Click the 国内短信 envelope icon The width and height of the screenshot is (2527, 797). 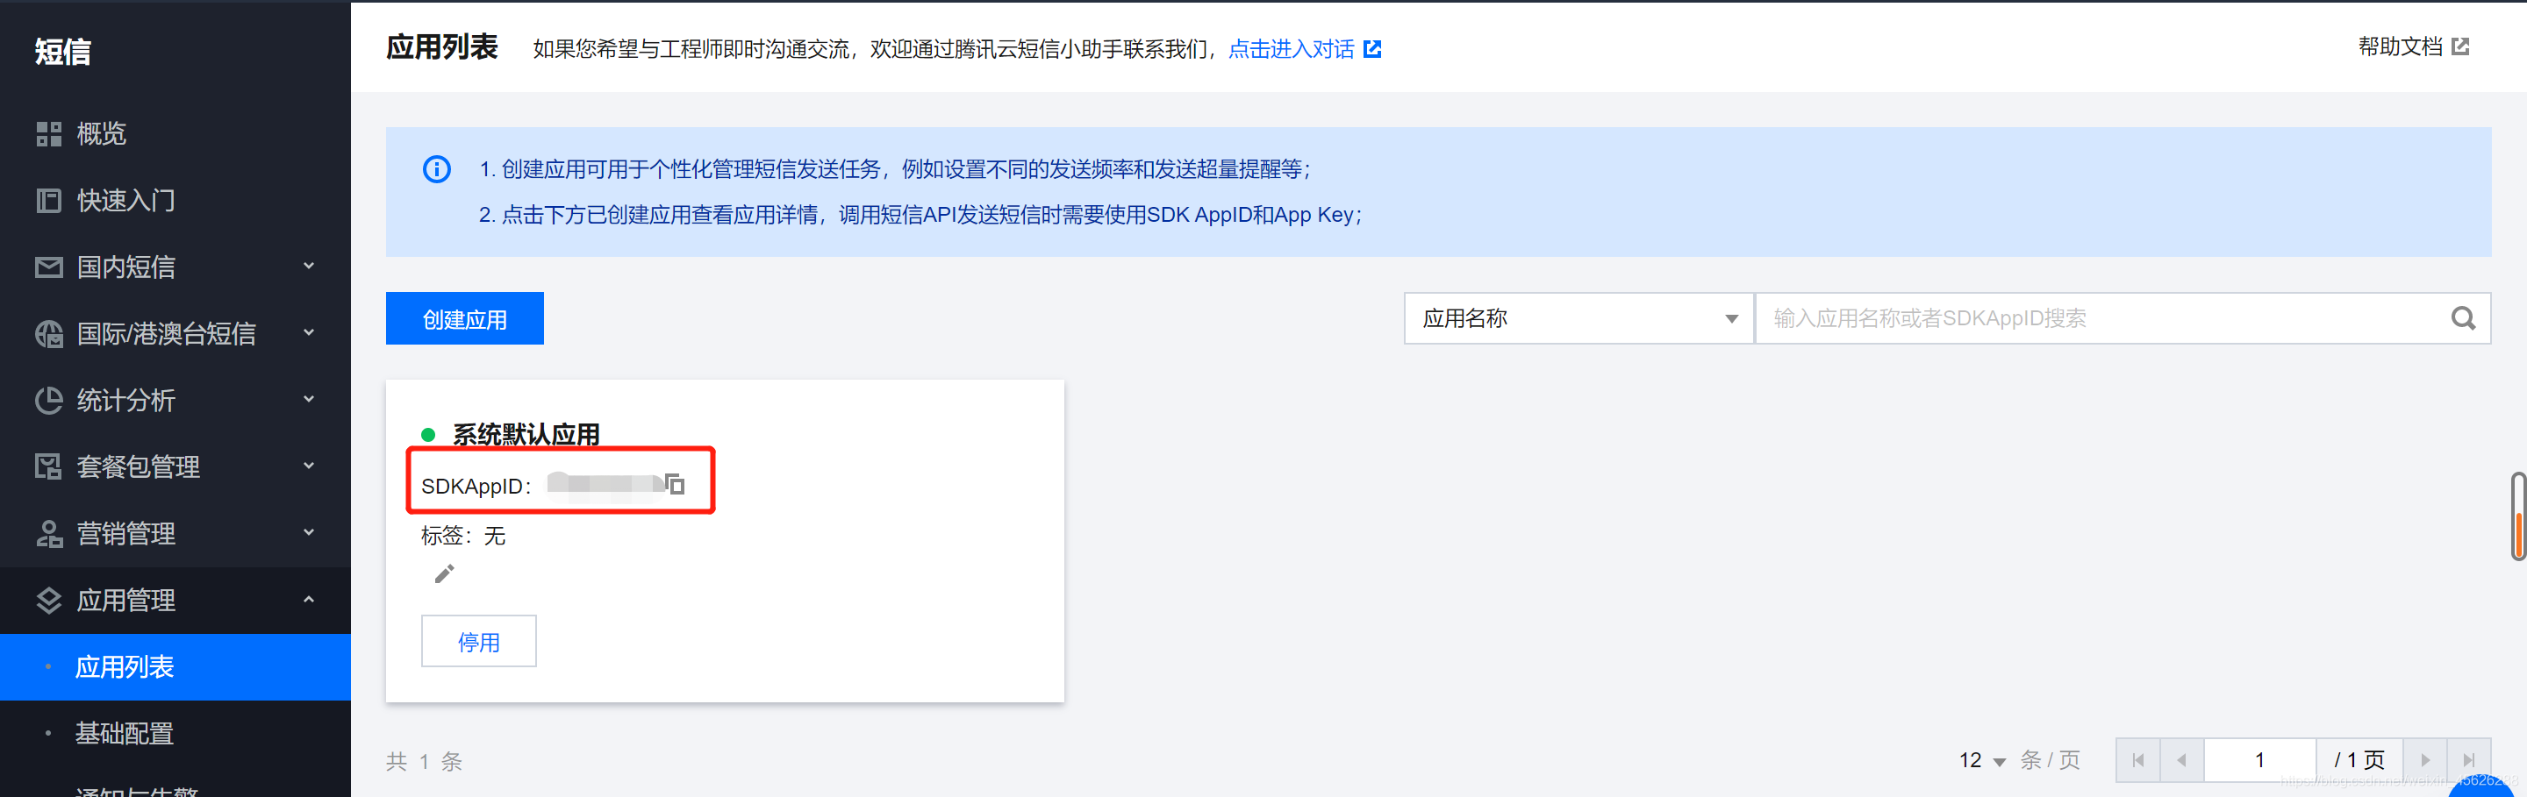(x=48, y=267)
